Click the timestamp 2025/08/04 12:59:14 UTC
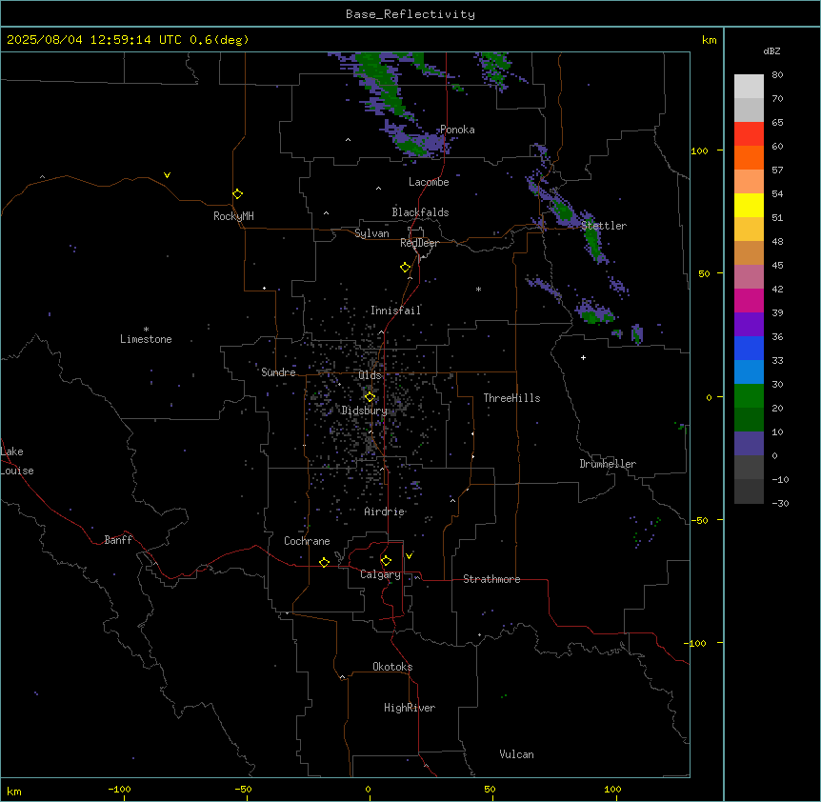Viewport: 821px width, 802px height. tap(94, 40)
